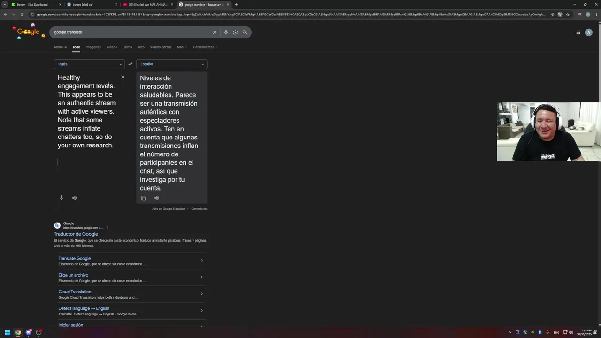
Task: Open the Elige un archivo sitelink
Action: pyautogui.click(x=73, y=275)
